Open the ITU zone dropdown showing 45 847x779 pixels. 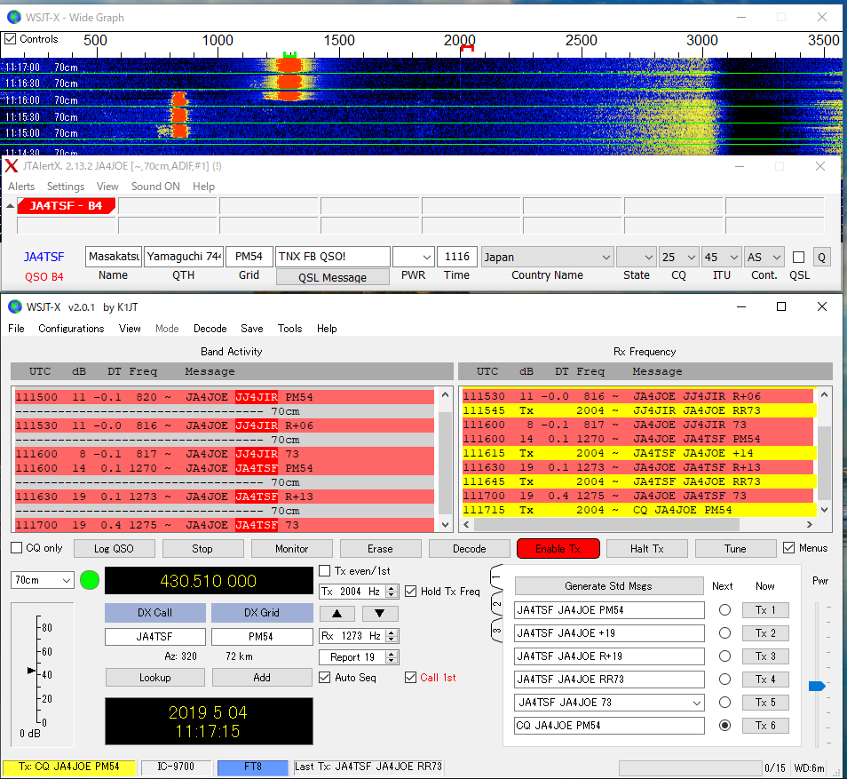click(721, 258)
